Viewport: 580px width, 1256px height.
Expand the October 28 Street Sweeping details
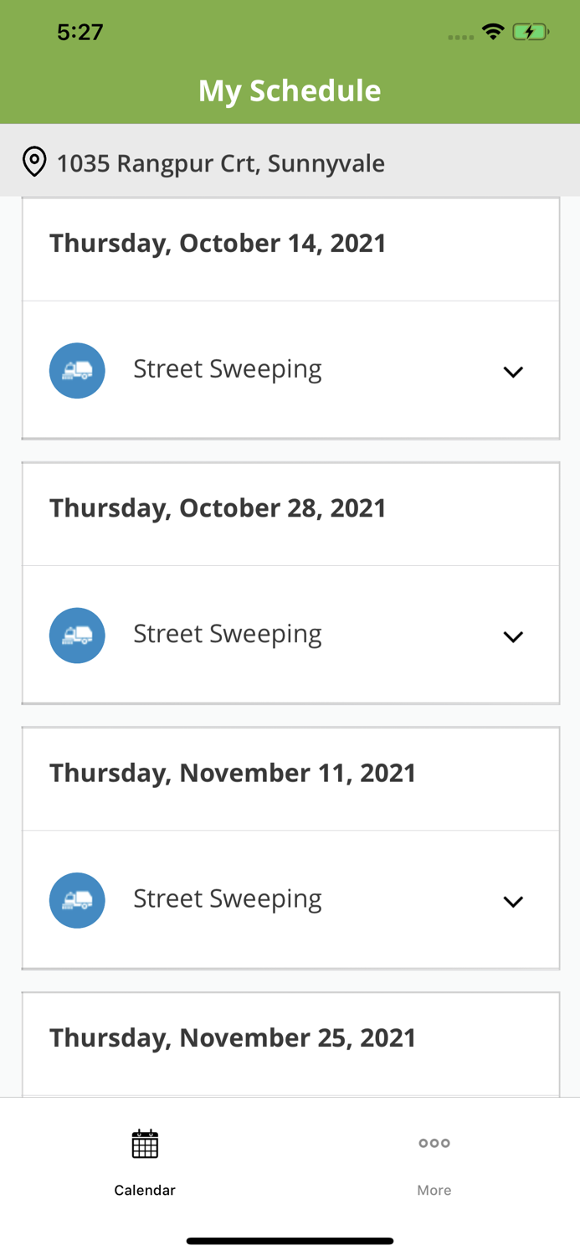(513, 636)
